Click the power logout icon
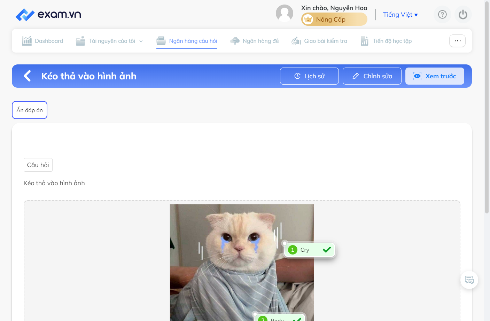This screenshot has height=321, width=490. tap(463, 15)
